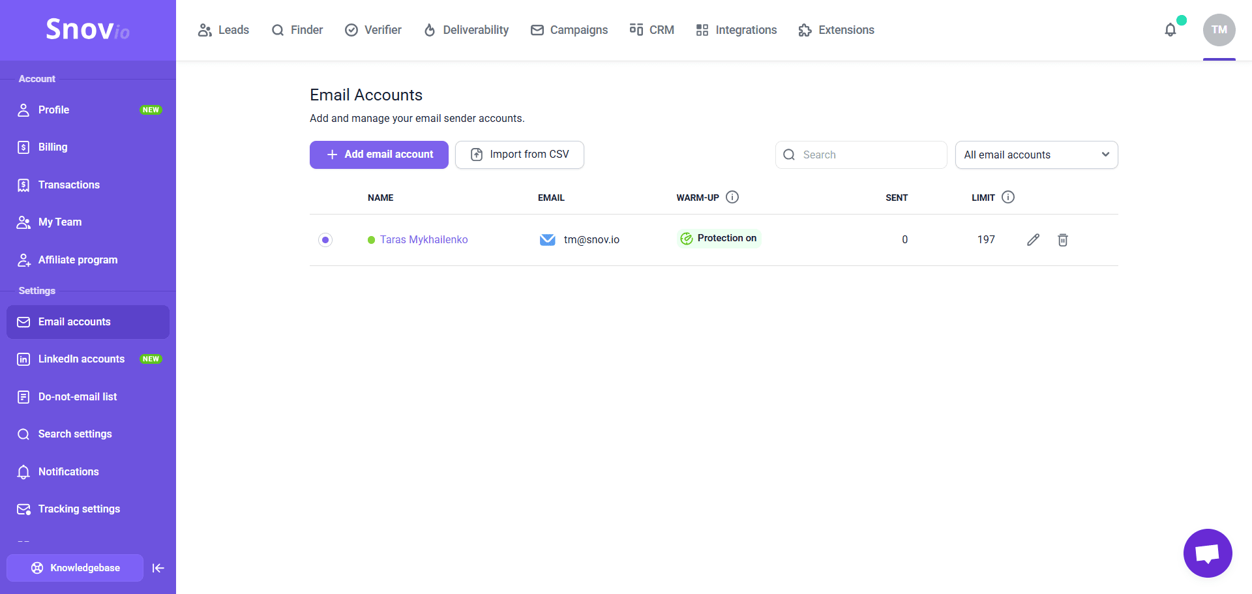The height and width of the screenshot is (594, 1252).
Task: Open the TM user avatar menu
Action: (x=1219, y=30)
